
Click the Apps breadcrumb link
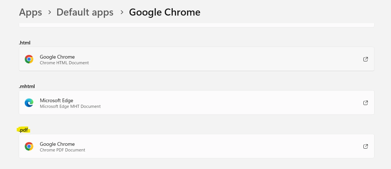(30, 12)
